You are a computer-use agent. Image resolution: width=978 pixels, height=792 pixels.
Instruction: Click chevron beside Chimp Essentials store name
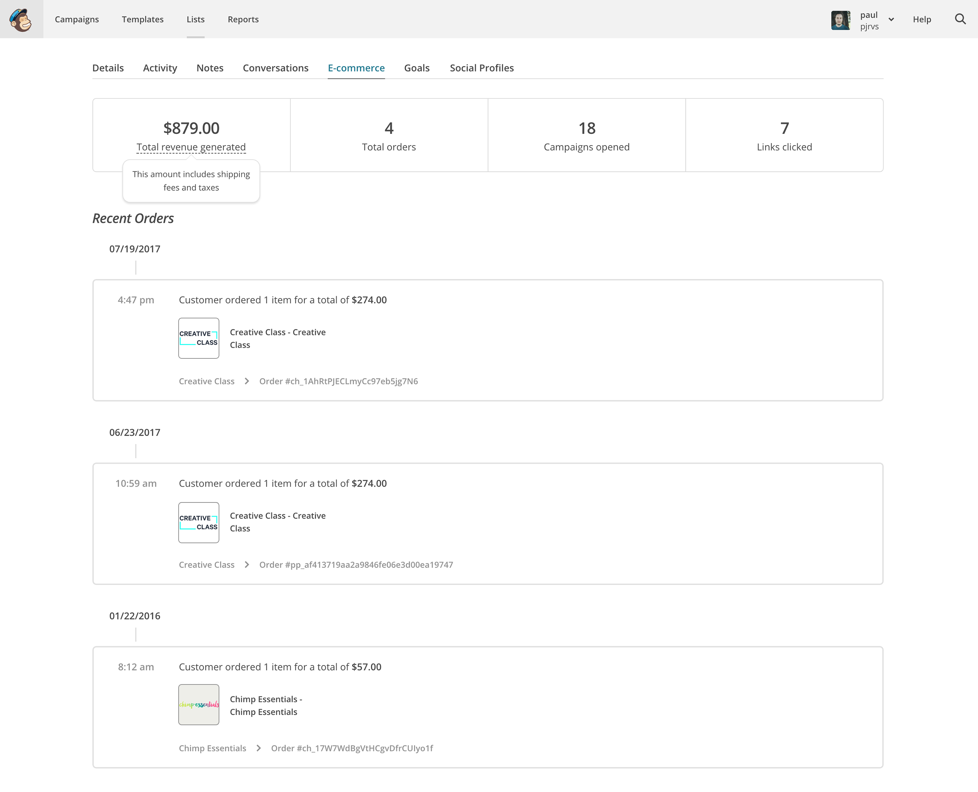[x=259, y=748]
